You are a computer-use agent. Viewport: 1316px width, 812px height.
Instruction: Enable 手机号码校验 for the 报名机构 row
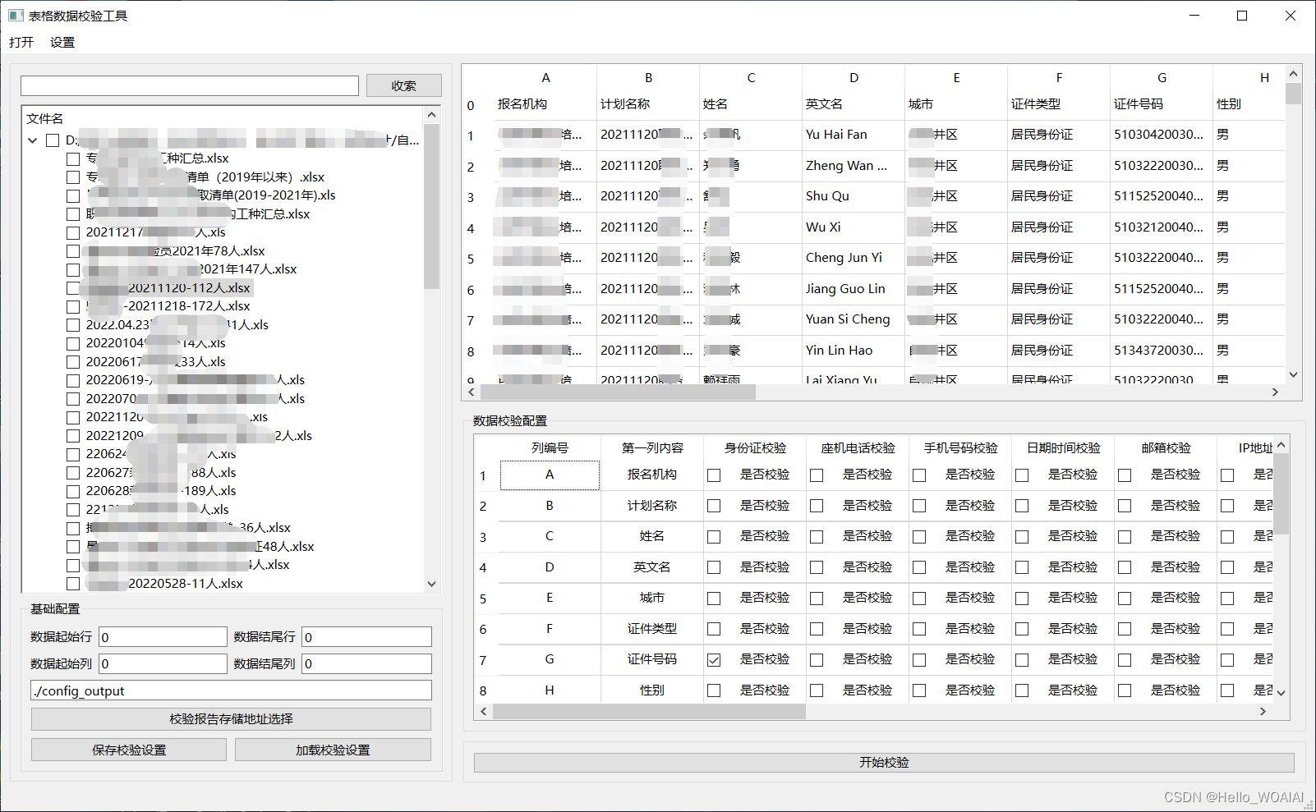918,475
